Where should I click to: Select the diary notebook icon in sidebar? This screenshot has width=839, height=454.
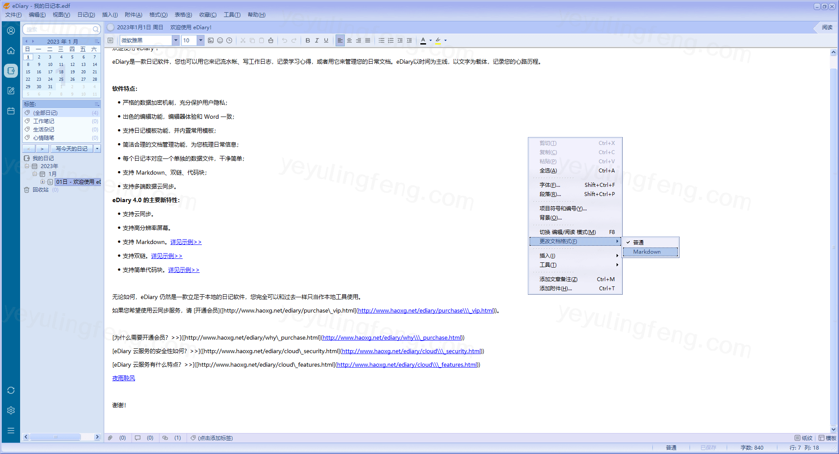pos(11,71)
